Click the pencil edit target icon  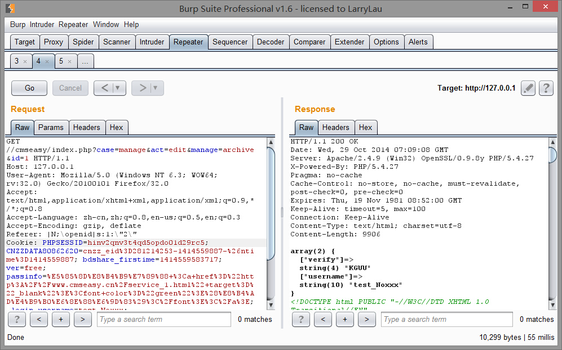[x=528, y=88]
